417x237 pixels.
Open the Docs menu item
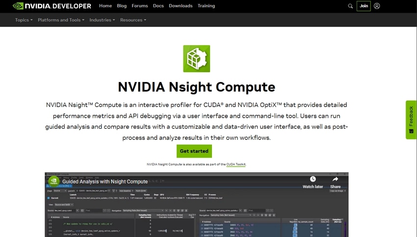point(158,6)
